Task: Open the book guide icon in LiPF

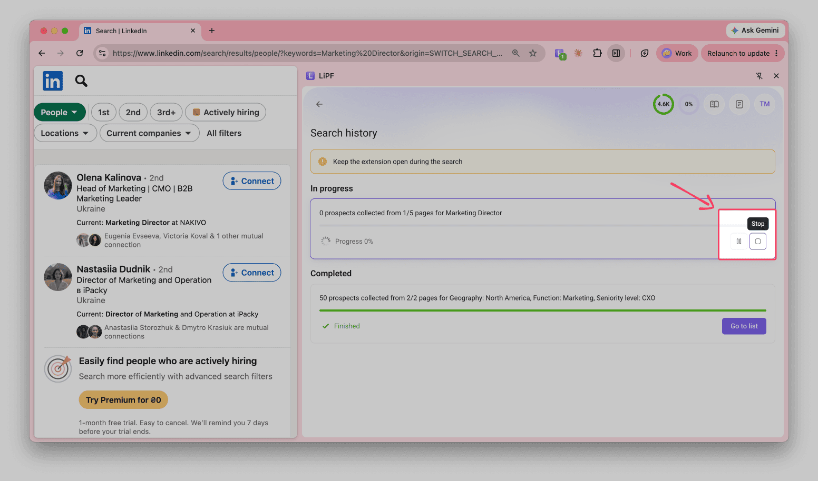Action: [714, 104]
